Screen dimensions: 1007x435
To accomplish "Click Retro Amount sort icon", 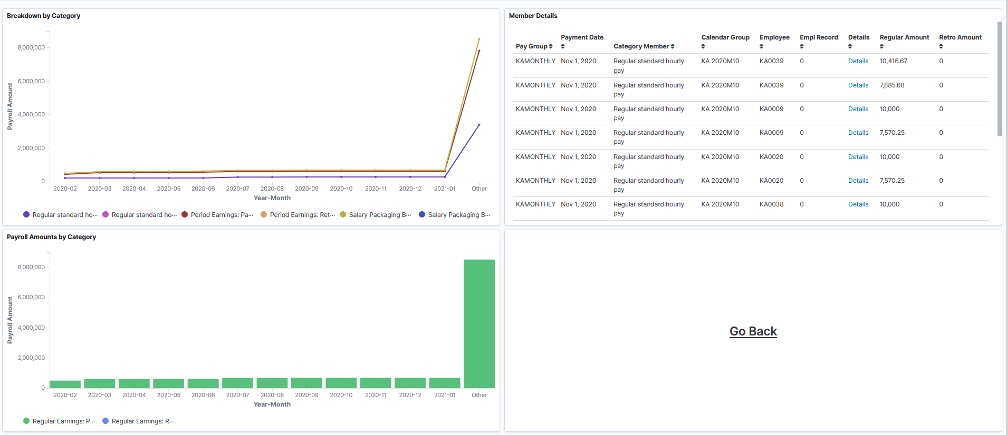I will point(941,46).
